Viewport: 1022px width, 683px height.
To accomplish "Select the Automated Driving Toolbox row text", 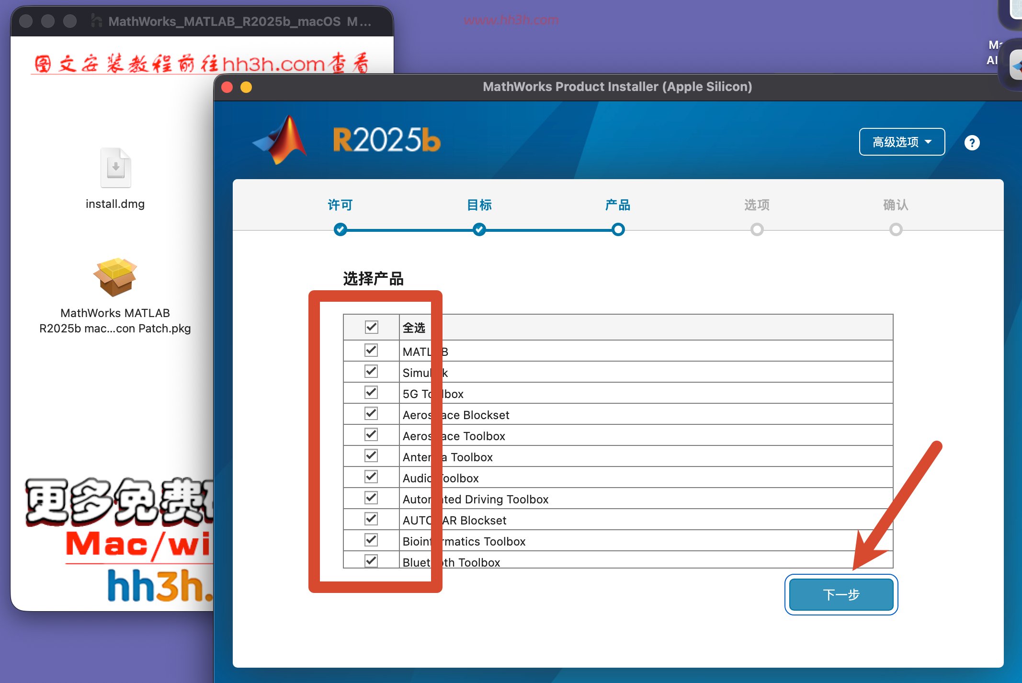I will pos(476,499).
